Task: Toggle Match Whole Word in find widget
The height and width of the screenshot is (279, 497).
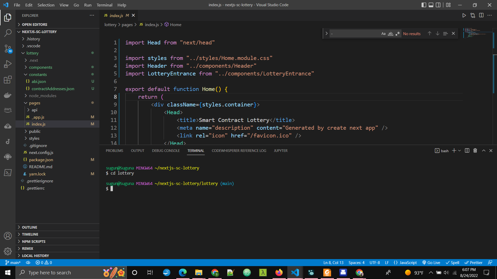Action: pyautogui.click(x=391, y=34)
